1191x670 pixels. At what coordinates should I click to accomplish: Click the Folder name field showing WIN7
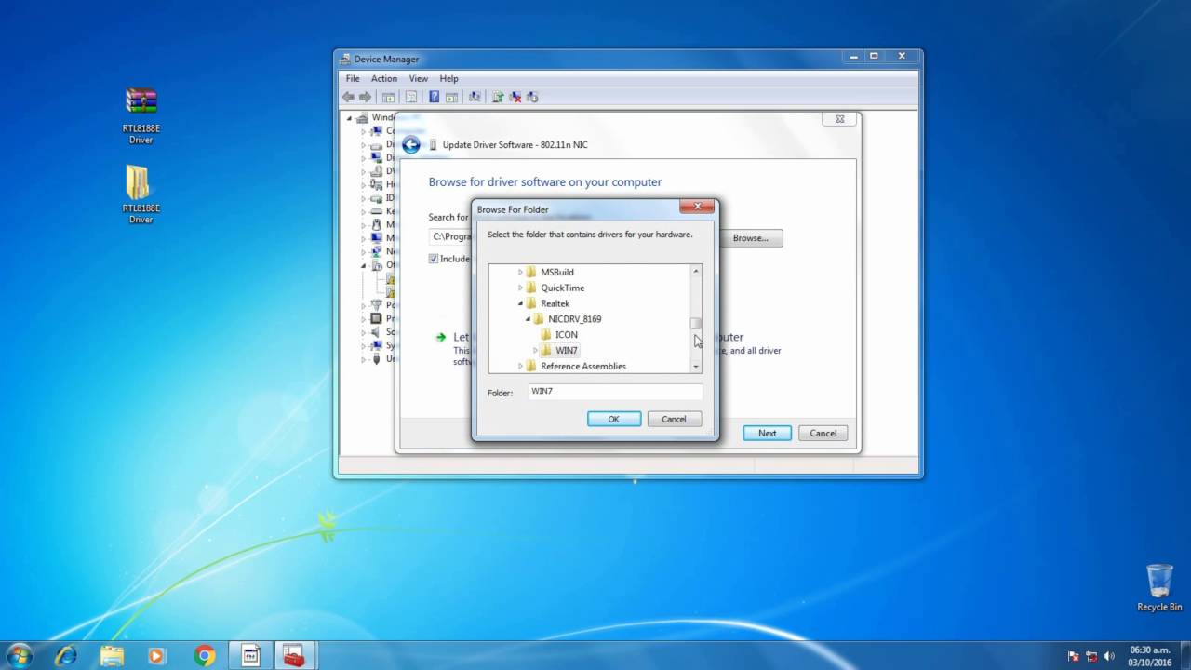pos(614,392)
